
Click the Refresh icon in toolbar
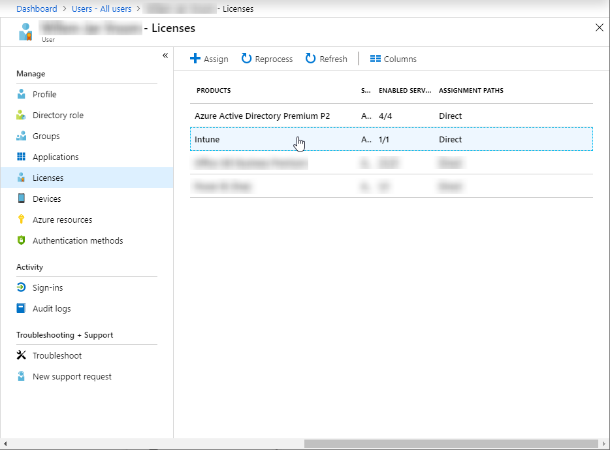(311, 59)
